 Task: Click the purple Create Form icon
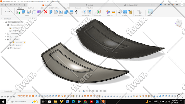(x=39, y=12)
